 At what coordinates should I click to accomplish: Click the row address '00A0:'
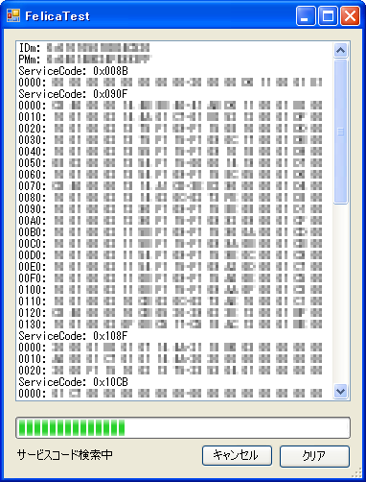pos(33,221)
